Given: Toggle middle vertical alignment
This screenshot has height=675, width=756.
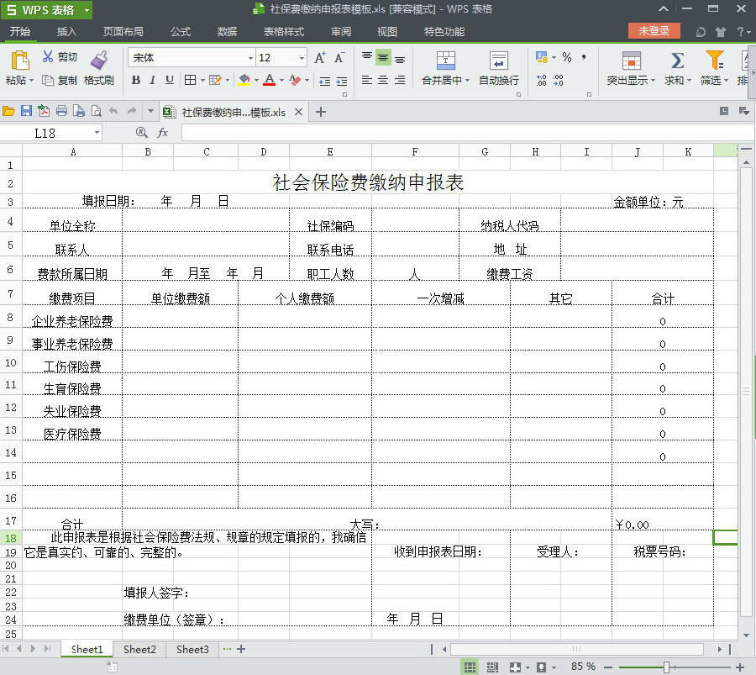Looking at the screenshot, I should tap(383, 57).
